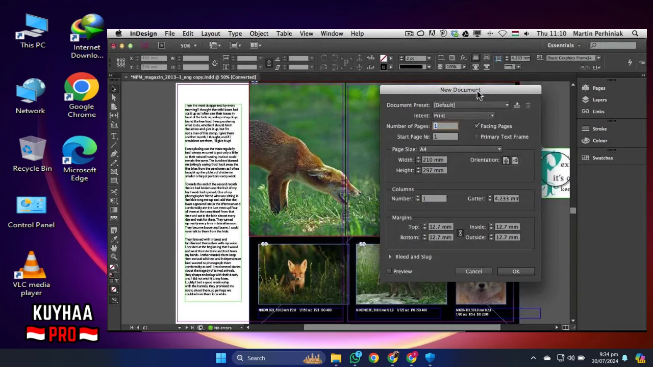
Task: Open the 50% zoom level dropdown
Action: pos(189,45)
